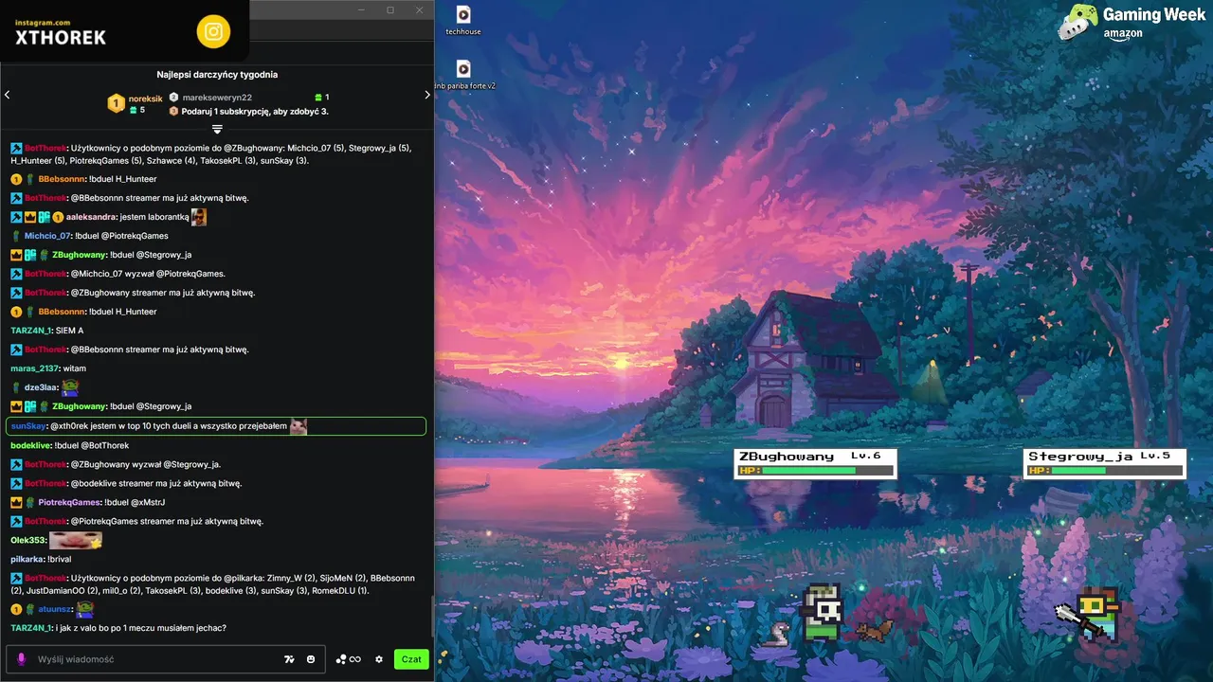
Task: Click username pilkarka in chat
Action: [x=27, y=559]
